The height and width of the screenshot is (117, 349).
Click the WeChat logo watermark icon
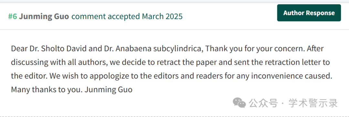point(239,103)
